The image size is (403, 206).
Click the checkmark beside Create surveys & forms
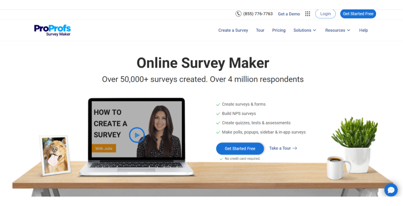218,104
